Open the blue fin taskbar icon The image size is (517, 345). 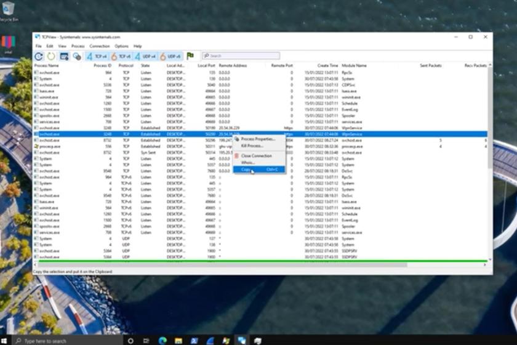(x=210, y=340)
